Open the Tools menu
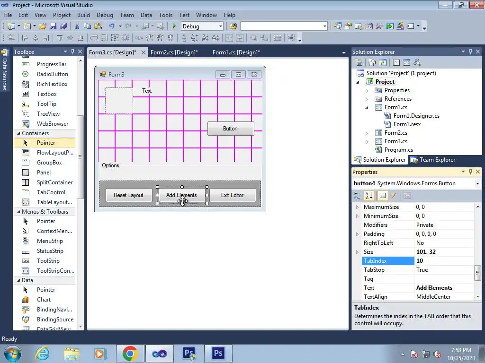Screen dimensions: 485x363 pos(165,15)
